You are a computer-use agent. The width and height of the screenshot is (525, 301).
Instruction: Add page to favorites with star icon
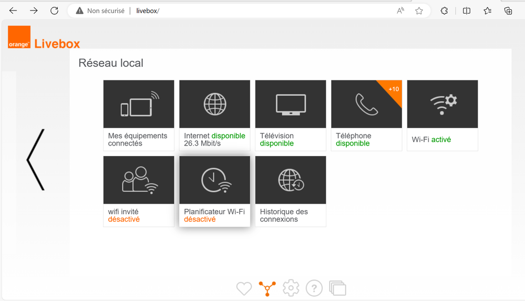pyautogui.click(x=419, y=11)
